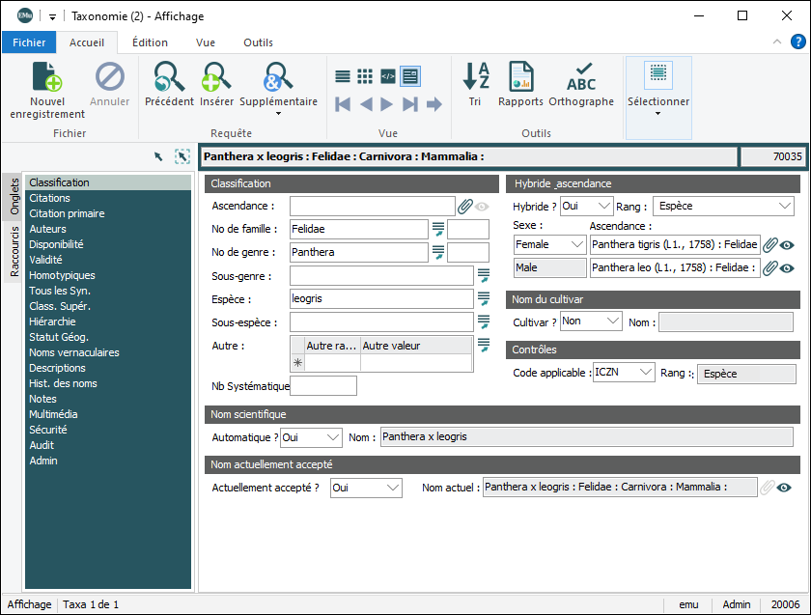Click the Sélectionner button in ribbon
The image size is (811, 615).
pos(658,87)
